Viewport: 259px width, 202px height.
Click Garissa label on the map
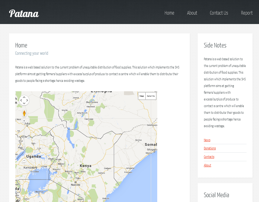[101, 173]
